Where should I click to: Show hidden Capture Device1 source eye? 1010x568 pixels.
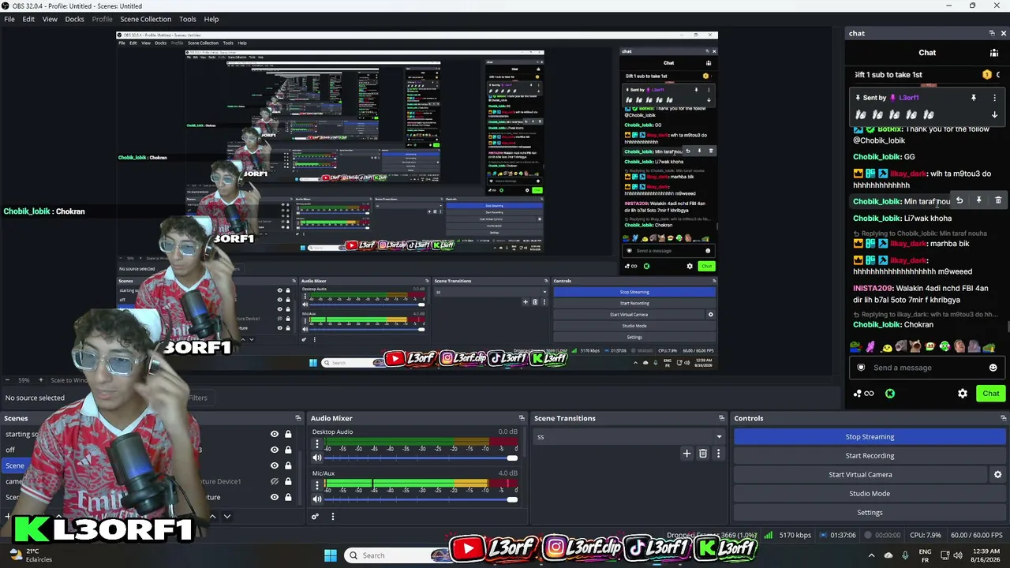click(275, 481)
